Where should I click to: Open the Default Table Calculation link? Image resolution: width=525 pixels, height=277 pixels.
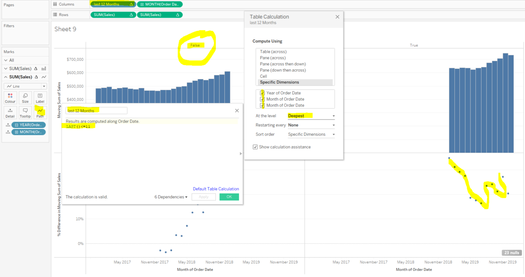pos(216,189)
